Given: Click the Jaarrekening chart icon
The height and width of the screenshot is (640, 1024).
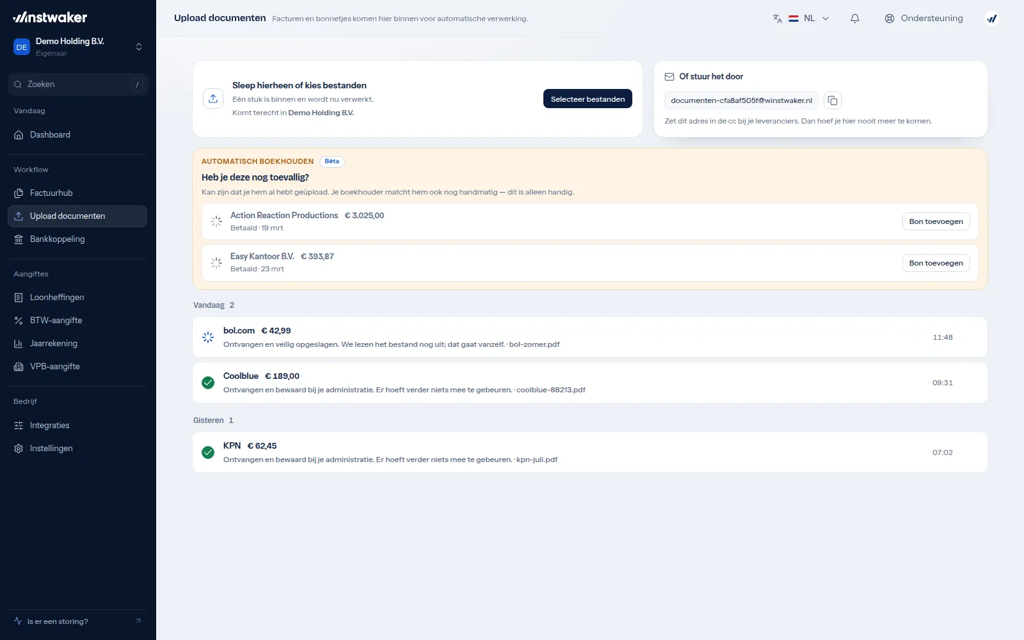Looking at the screenshot, I should click(19, 343).
